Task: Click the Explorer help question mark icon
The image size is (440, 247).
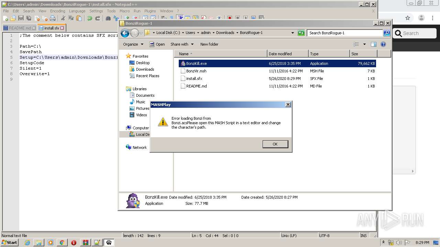Action: [x=383, y=44]
